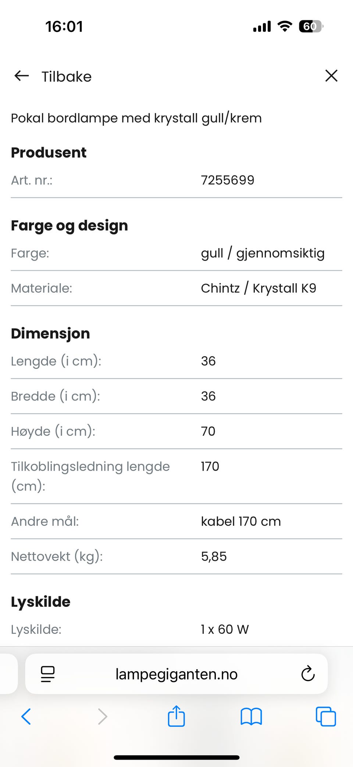Show all open Safari tabs
The width and height of the screenshot is (353, 767).
(x=326, y=717)
